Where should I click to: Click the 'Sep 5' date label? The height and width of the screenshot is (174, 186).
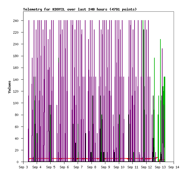[x=51, y=167]
